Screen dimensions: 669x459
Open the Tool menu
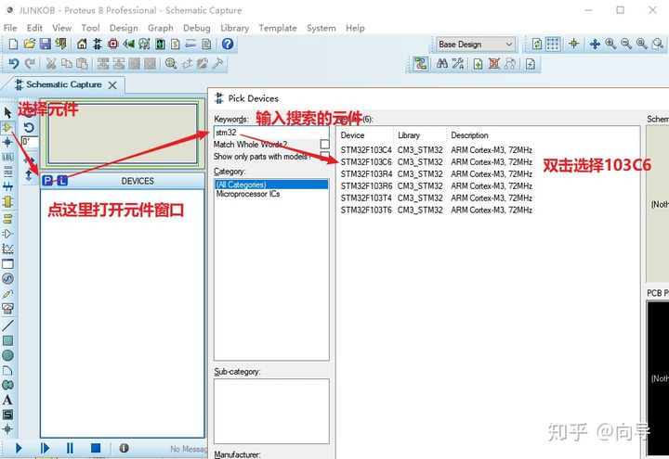pyautogui.click(x=90, y=28)
